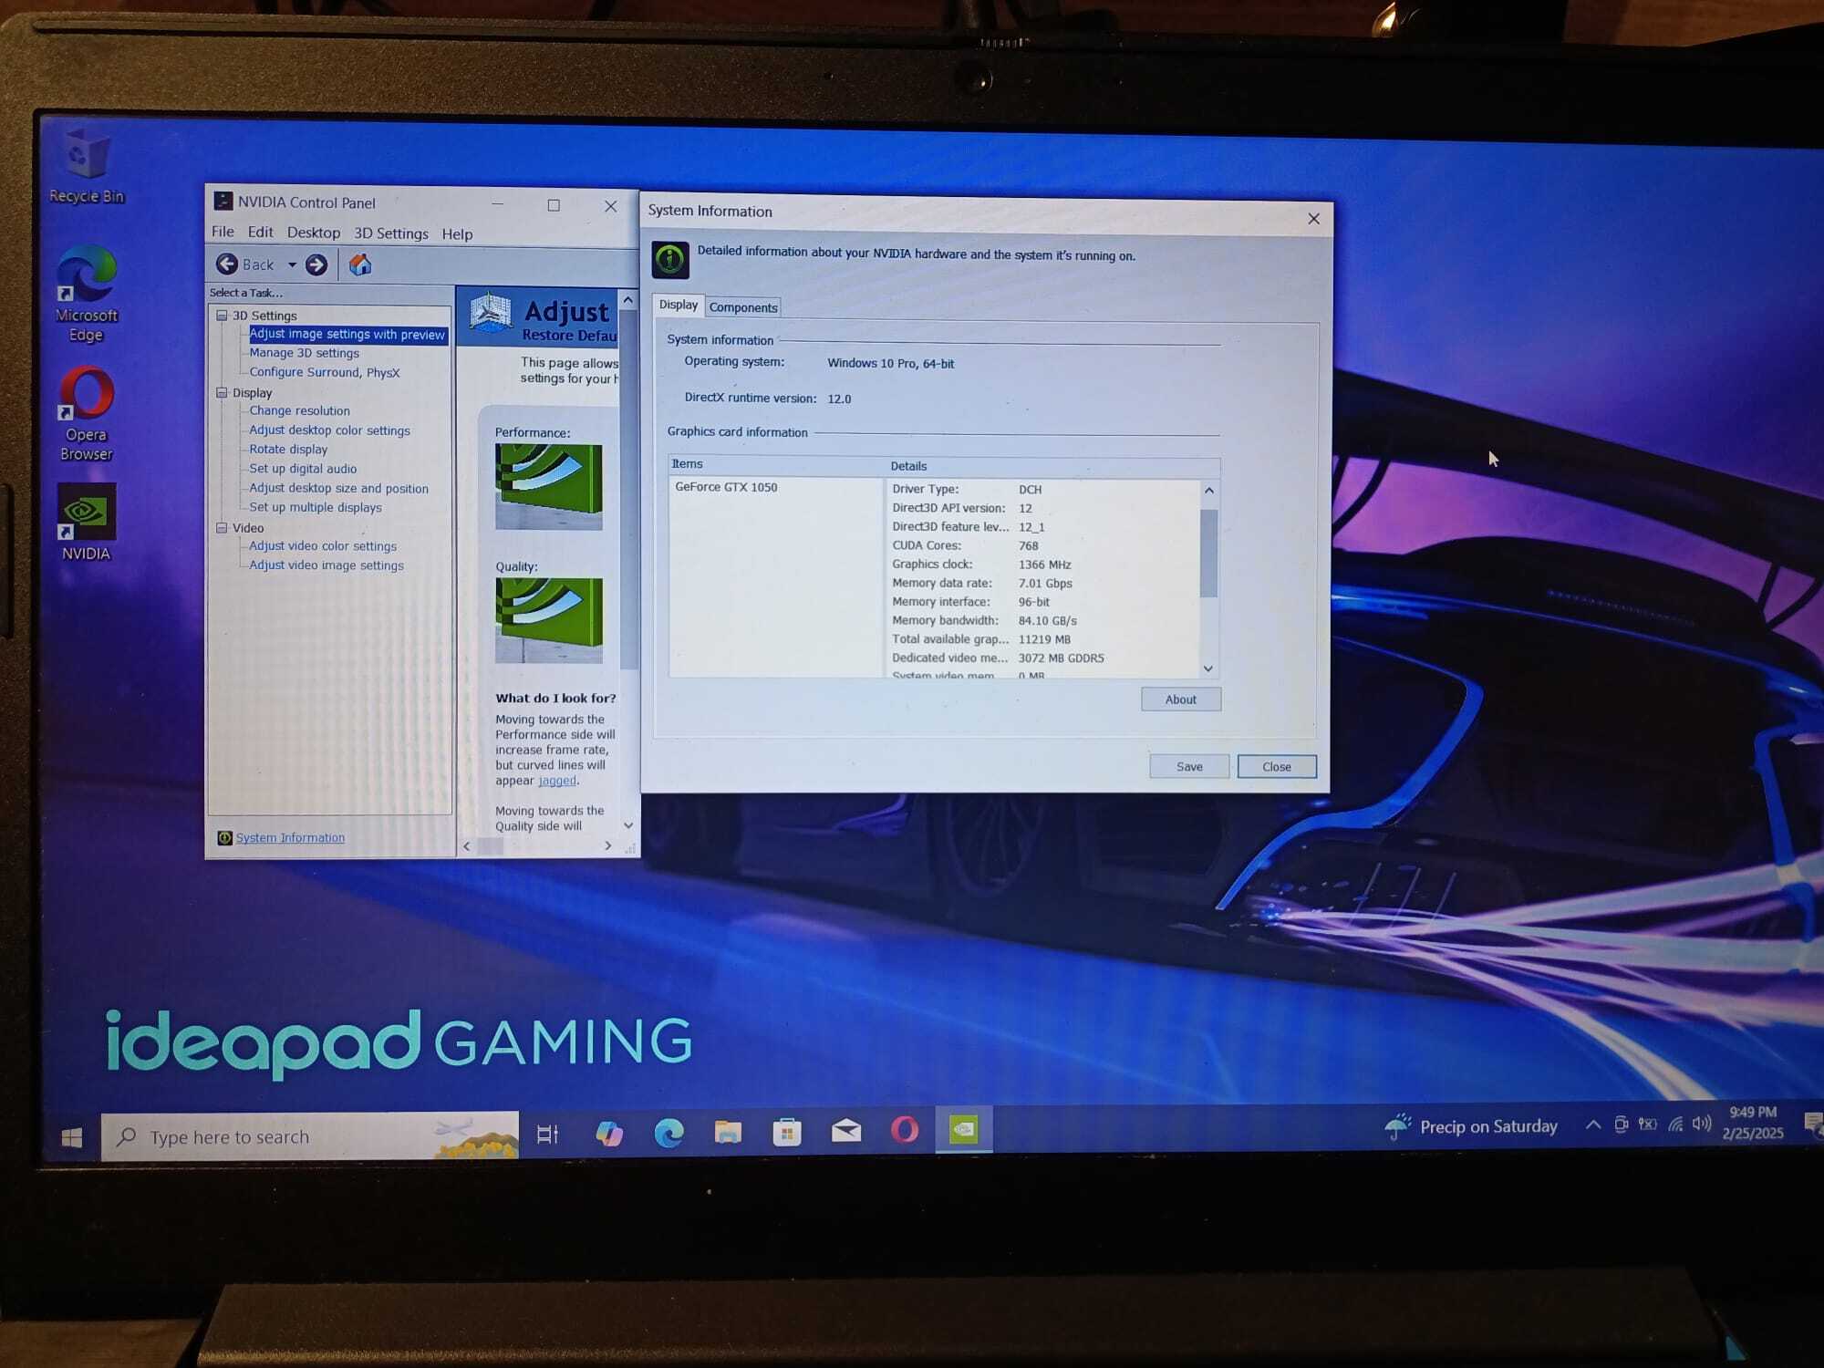The image size is (1824, 1368).
Task: Open the 3D Settings menu
Action: tap(390, 233)
